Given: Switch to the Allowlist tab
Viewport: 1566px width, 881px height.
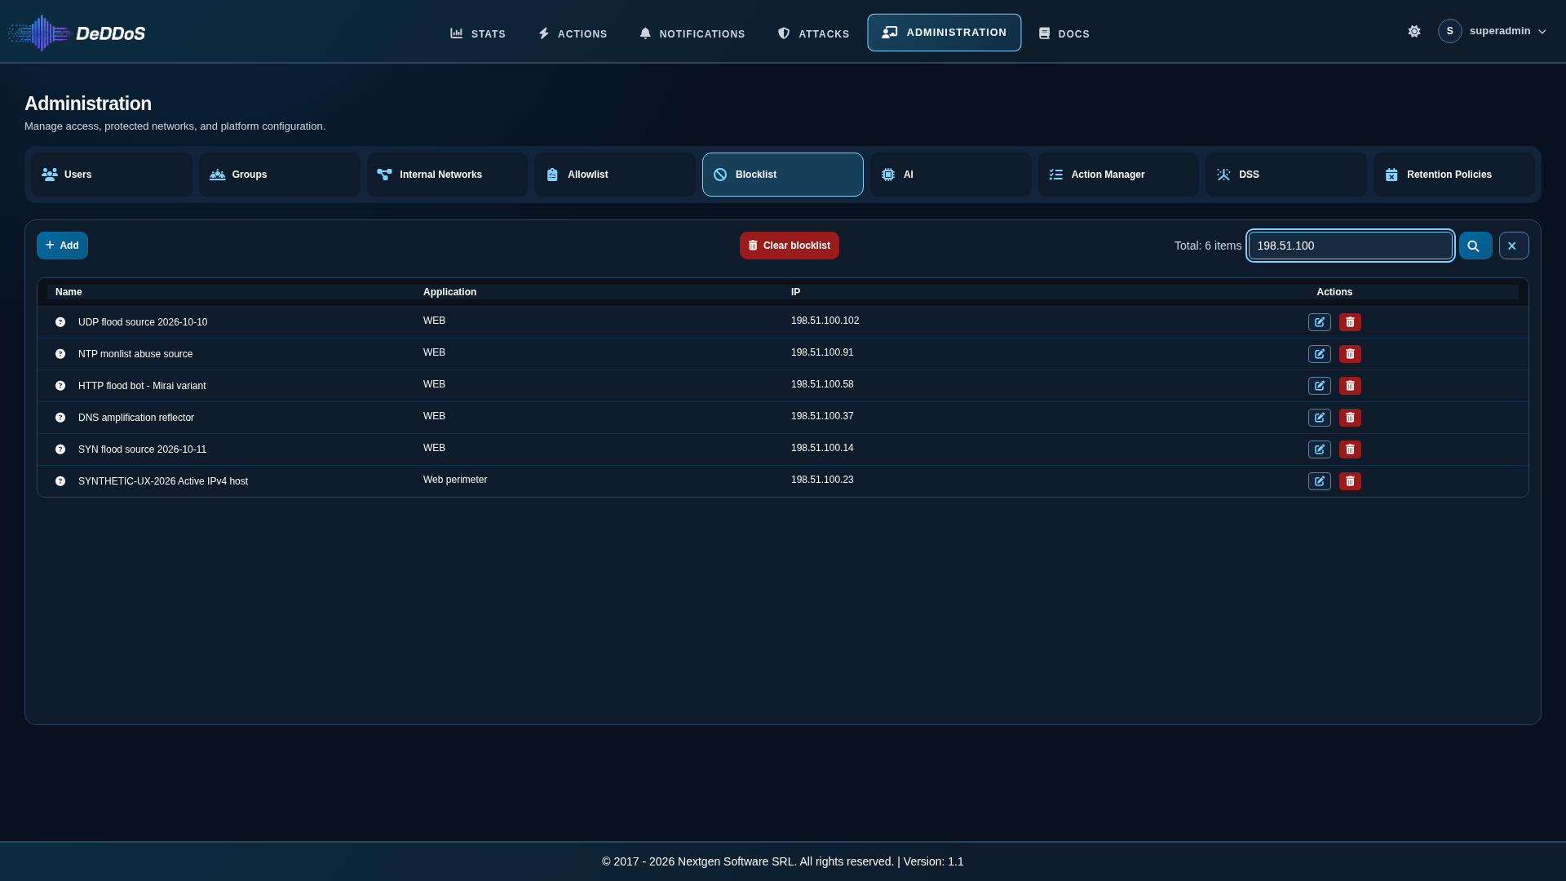Looking at the screenshot, I should [615, 175].
